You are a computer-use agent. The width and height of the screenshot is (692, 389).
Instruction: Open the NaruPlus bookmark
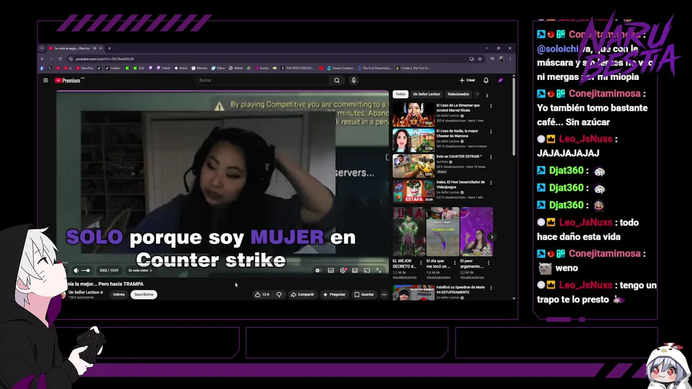tap(84, 68)
